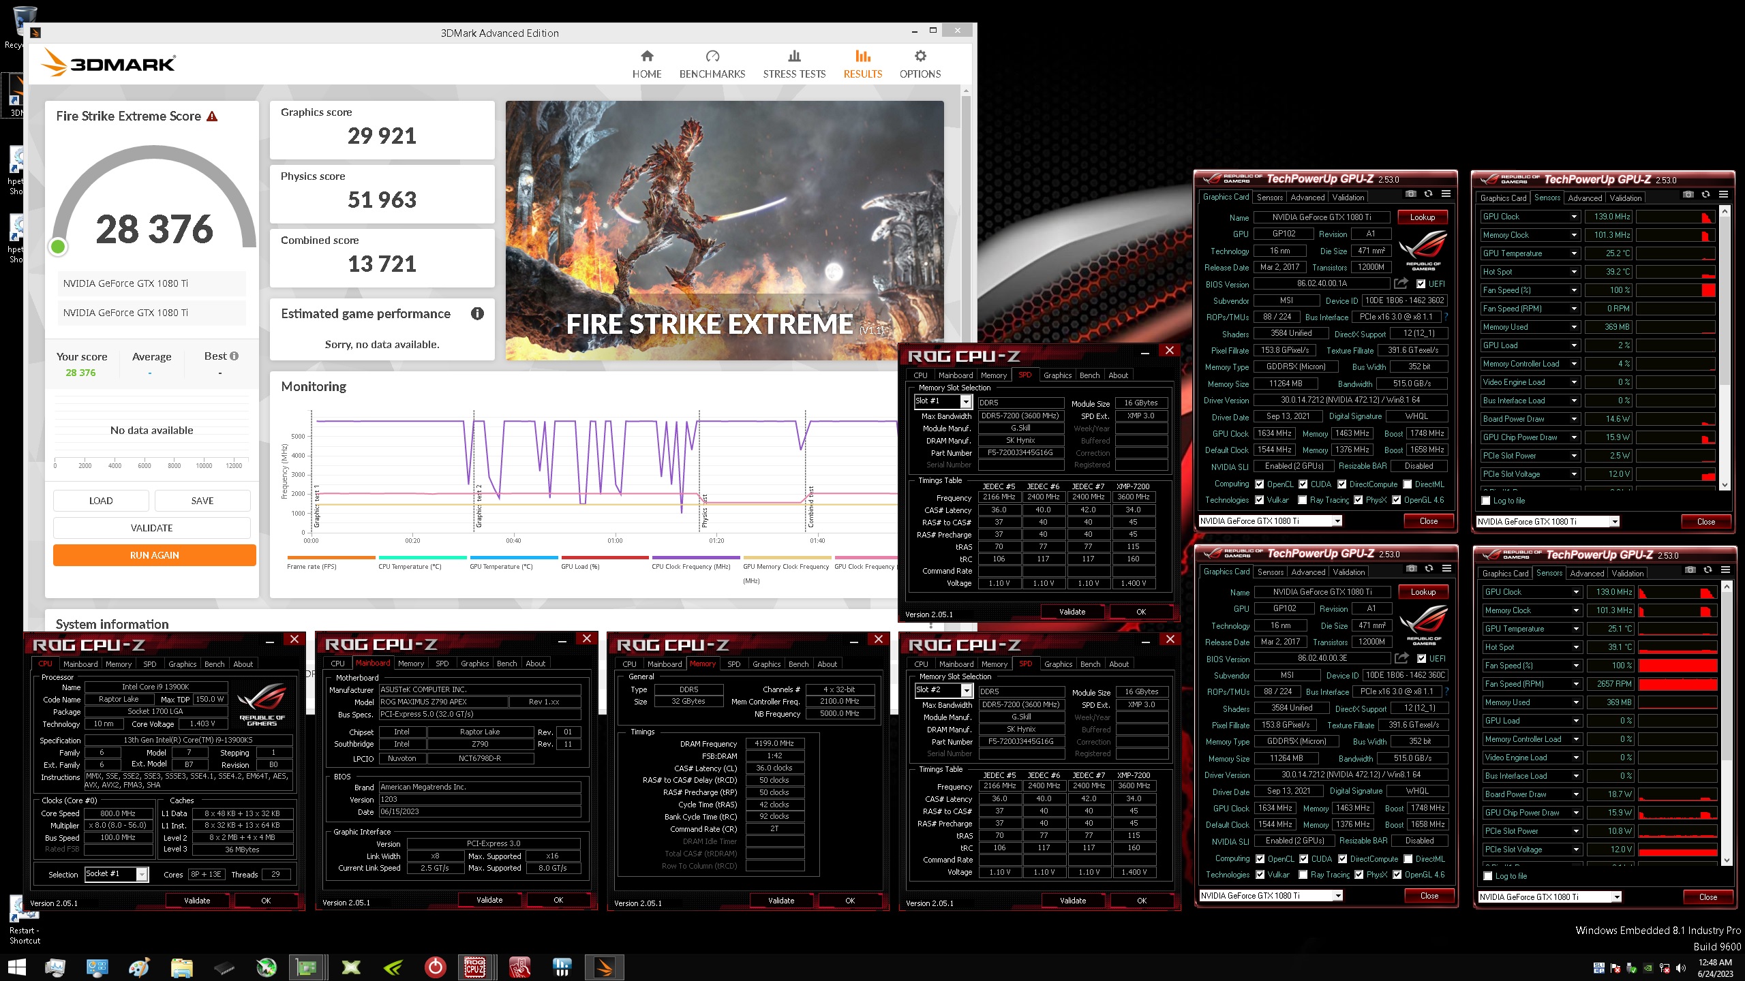Screen dimensions: 1745x981
Task: Click the info icon beside Best score
Action: [x=234, y=356]
